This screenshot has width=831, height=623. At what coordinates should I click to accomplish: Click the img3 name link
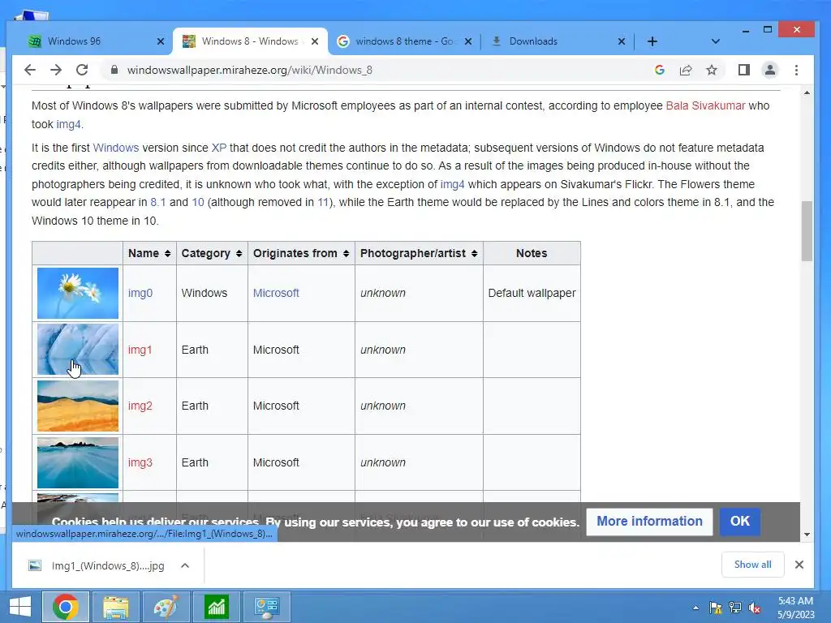pos(140,462)
